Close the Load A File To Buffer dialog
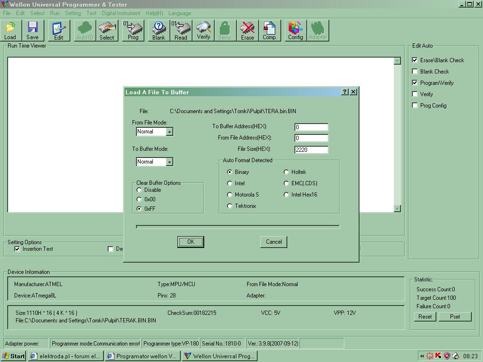This screenshot has width=483, height=362. (353, 92)
